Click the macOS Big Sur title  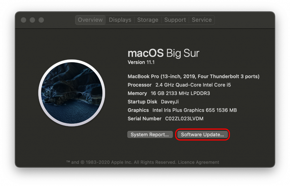[x=163, y=53]
